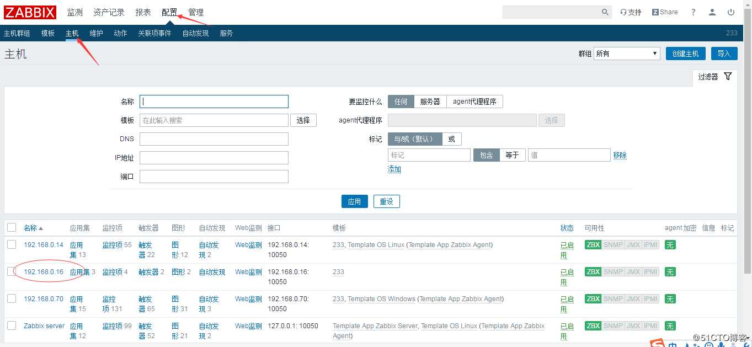Viewport: 752px width, 347px height.
Task: Switch to 维护 tab
Action: click(96, 33)
